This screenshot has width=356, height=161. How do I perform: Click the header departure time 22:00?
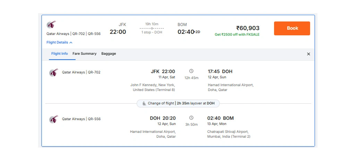[118, 32]
